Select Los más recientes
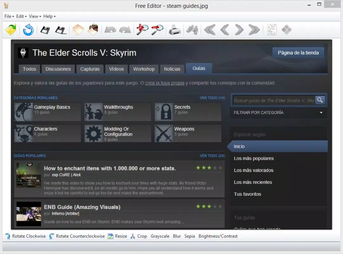Image resolution: width=343 pixels, height=254 pixels. tap(253, 182)
